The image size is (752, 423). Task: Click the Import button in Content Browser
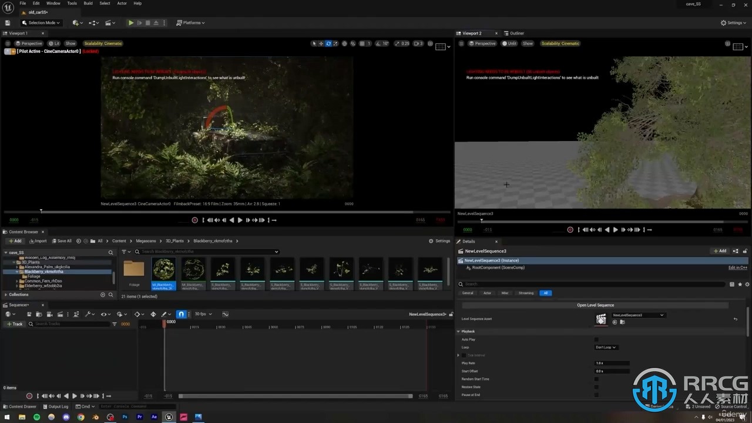[38, 241]
